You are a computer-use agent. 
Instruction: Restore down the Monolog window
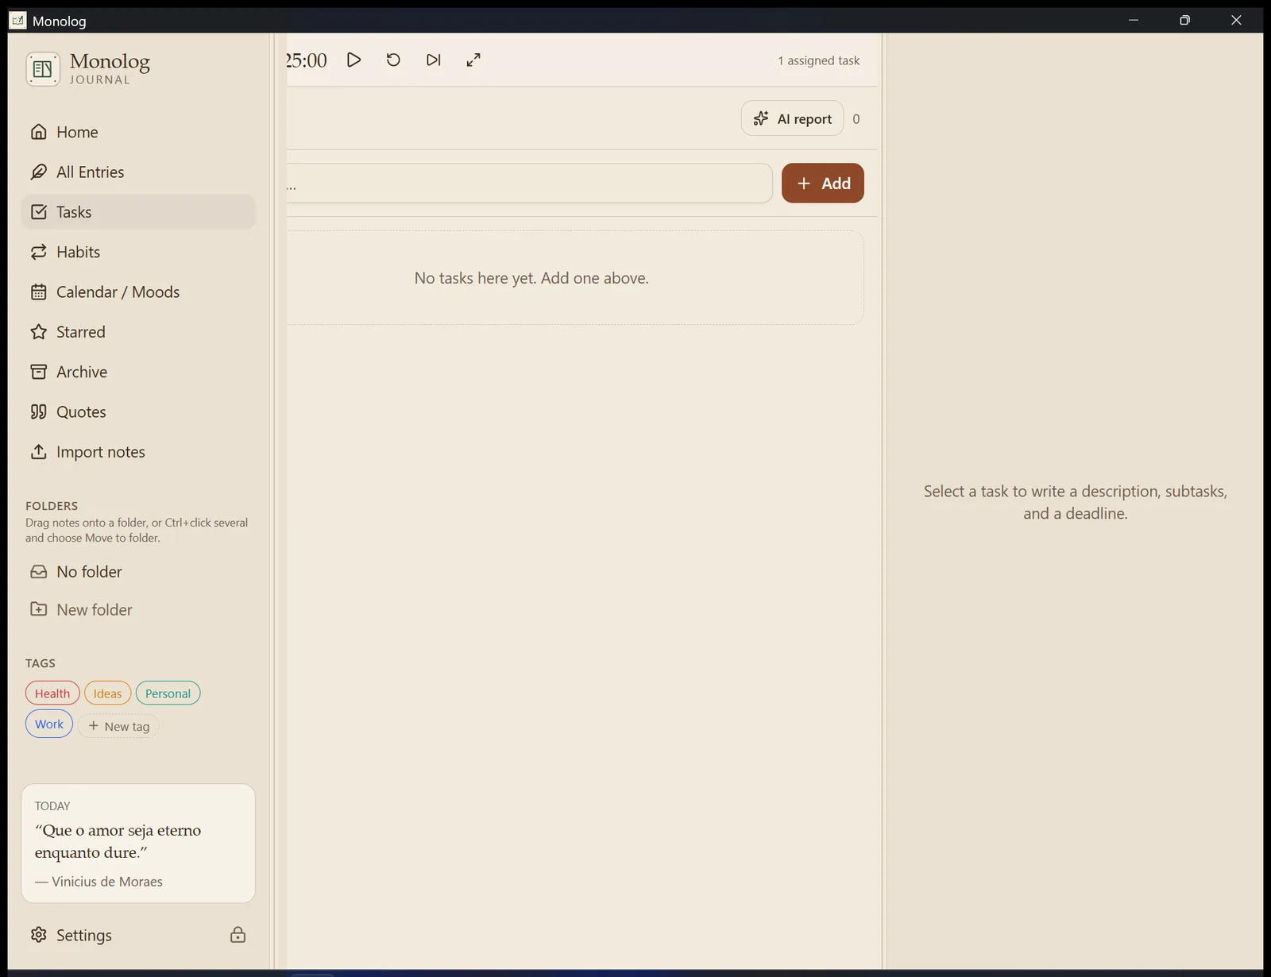point(1184,20)
